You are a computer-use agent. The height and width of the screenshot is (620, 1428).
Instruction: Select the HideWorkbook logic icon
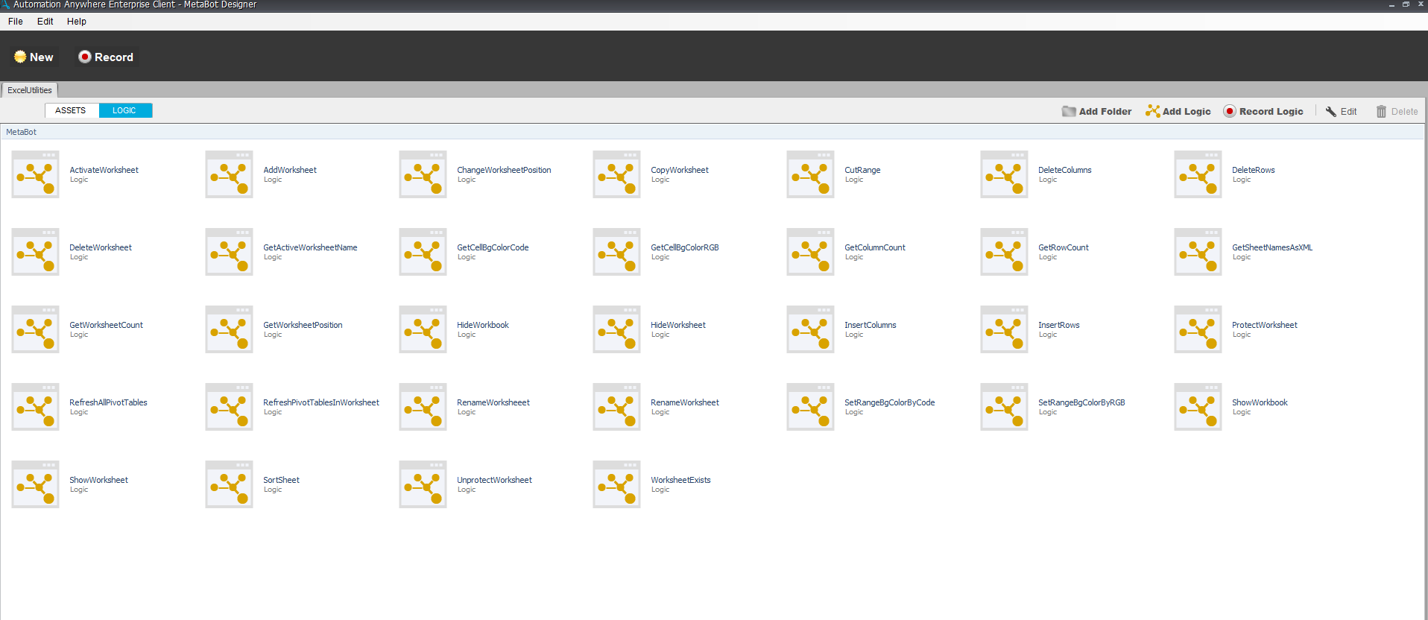pyautogui.click(x=423, y=329)
